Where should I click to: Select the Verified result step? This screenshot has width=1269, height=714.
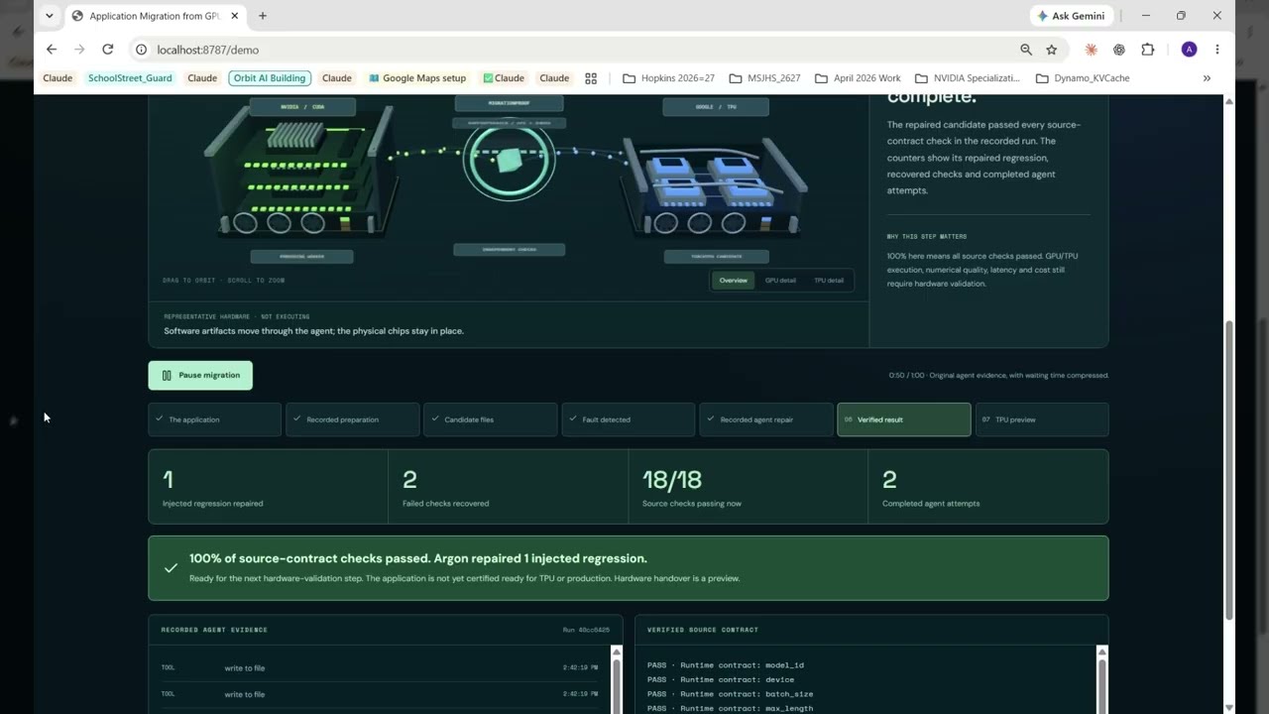[x=904, y=419]
